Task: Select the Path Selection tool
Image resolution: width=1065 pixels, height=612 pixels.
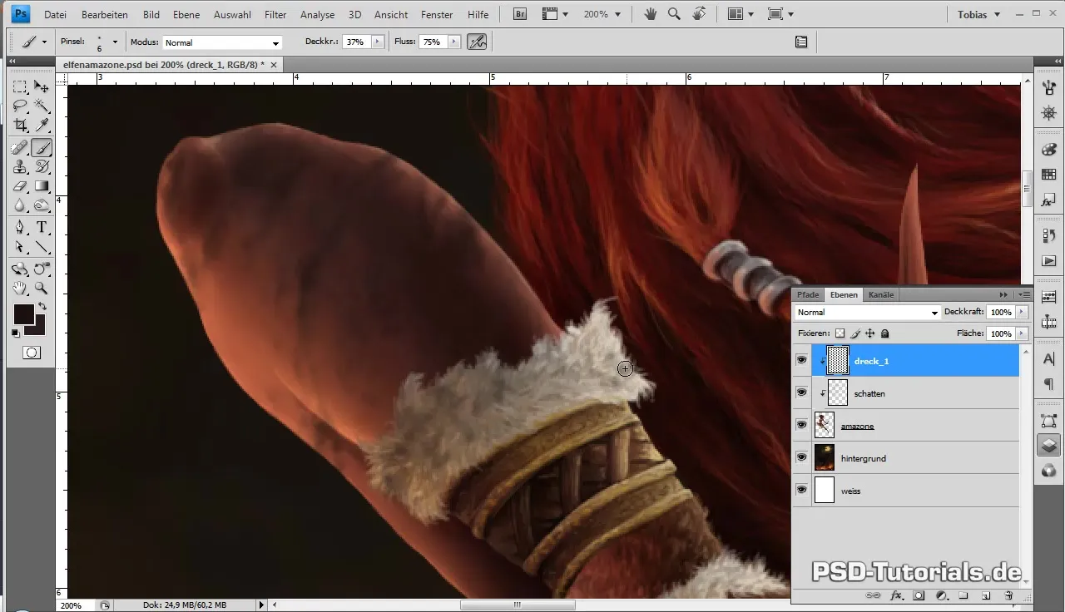Action: tap(19, 247)
